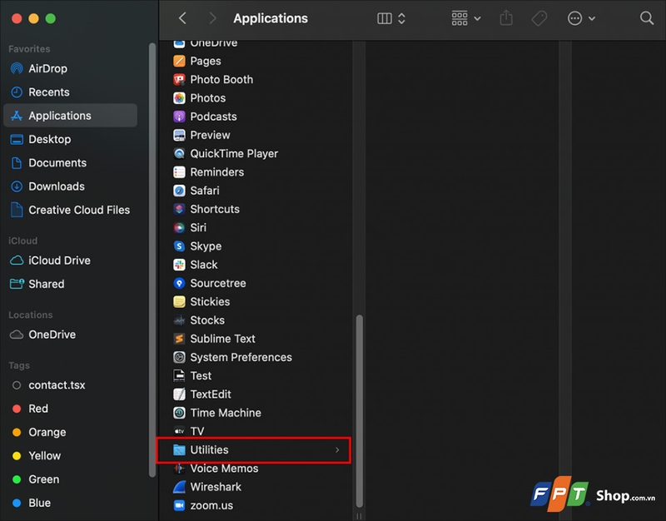This screenshot has height=521, width=666.
Task: Click the Tags icon in toolbar
Action: click(x=539, y=18)
